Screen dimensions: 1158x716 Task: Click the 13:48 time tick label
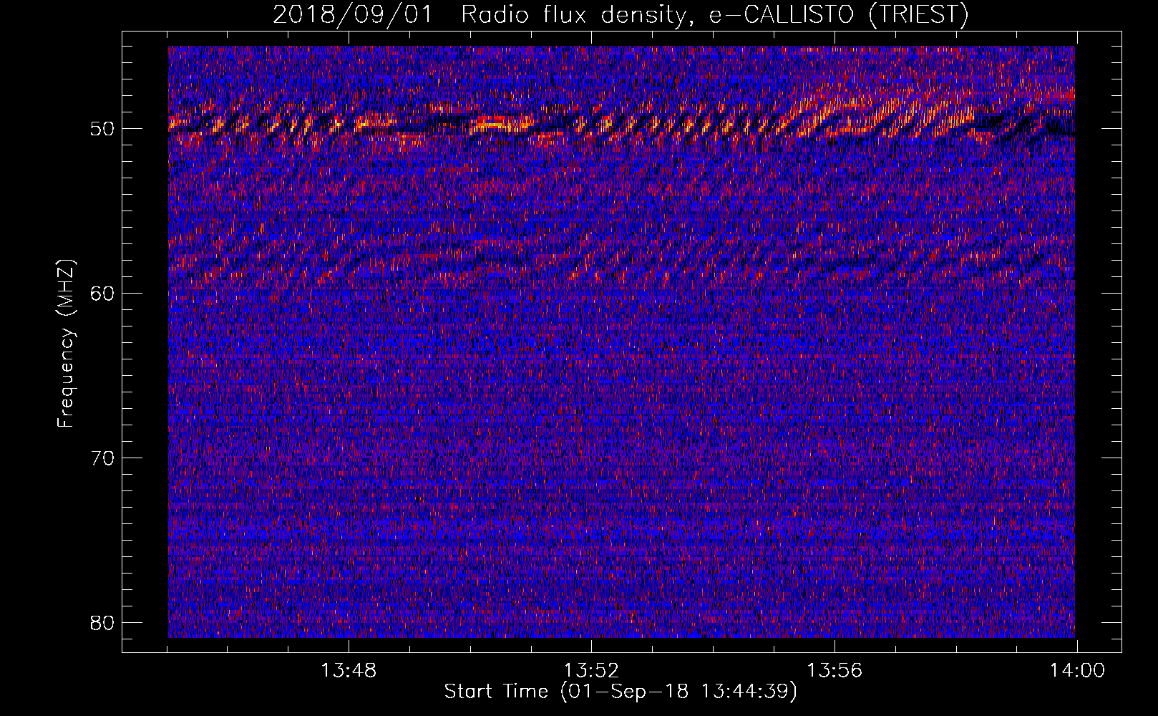[349, 671]
